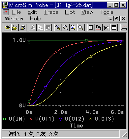129x139 pixels.
Task: Open the Plot menu
Action: click(x=70, y=12)
